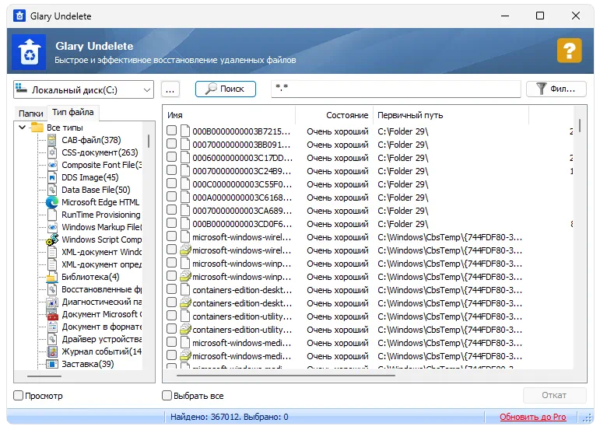Check the box for 000A0000000003C6168 file
Screen dimensions: 600x430
click(171, 197)
